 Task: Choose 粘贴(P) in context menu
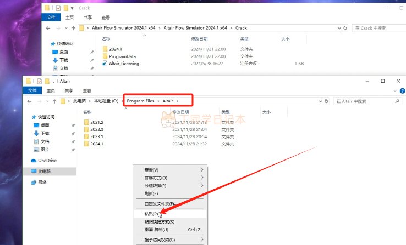pyautogui.click(x=171, y=214)
